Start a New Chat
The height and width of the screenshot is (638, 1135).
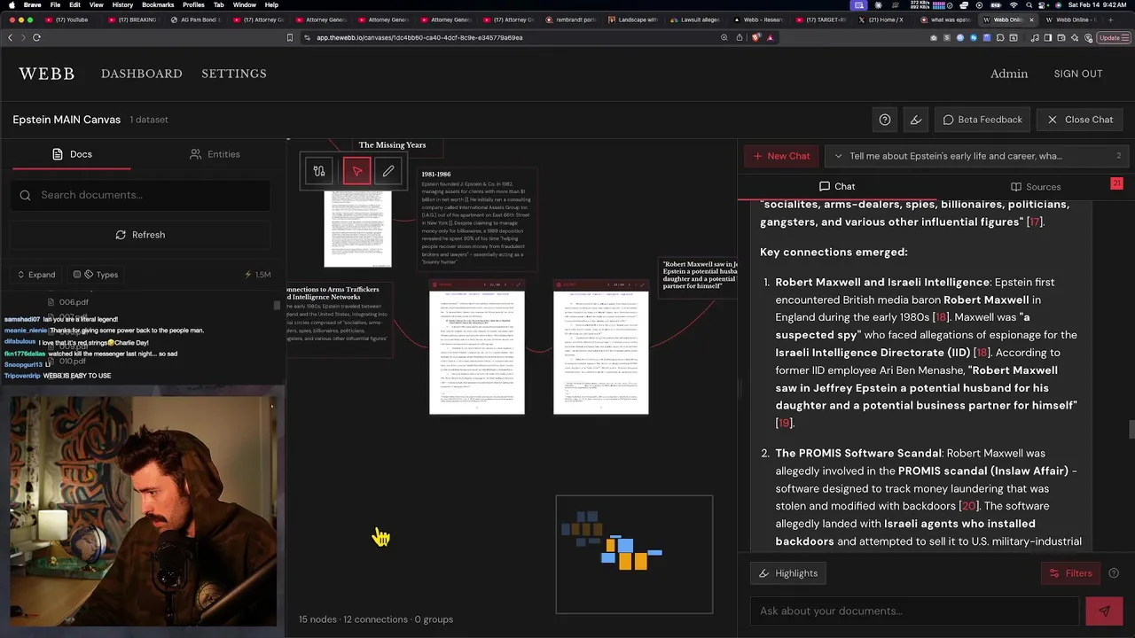781,156
